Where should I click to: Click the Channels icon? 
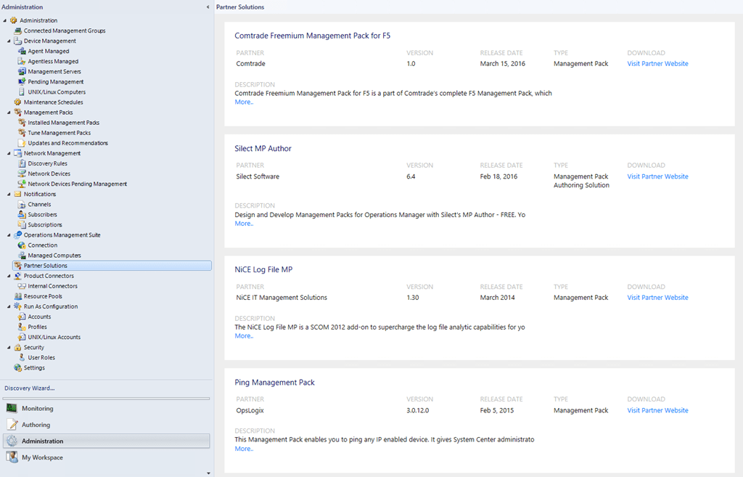[22, 204]
